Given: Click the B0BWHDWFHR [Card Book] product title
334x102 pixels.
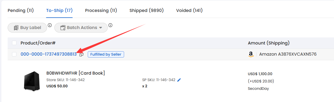Looking at the screenshot, I should click(76, 73).
